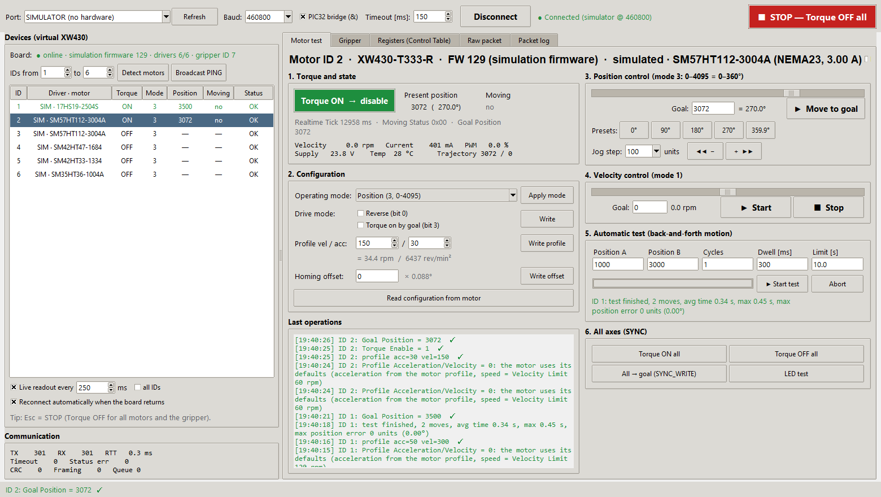Increase the IDs from value spinner
The height and width of the screenshot is (497, 881).
68,70
